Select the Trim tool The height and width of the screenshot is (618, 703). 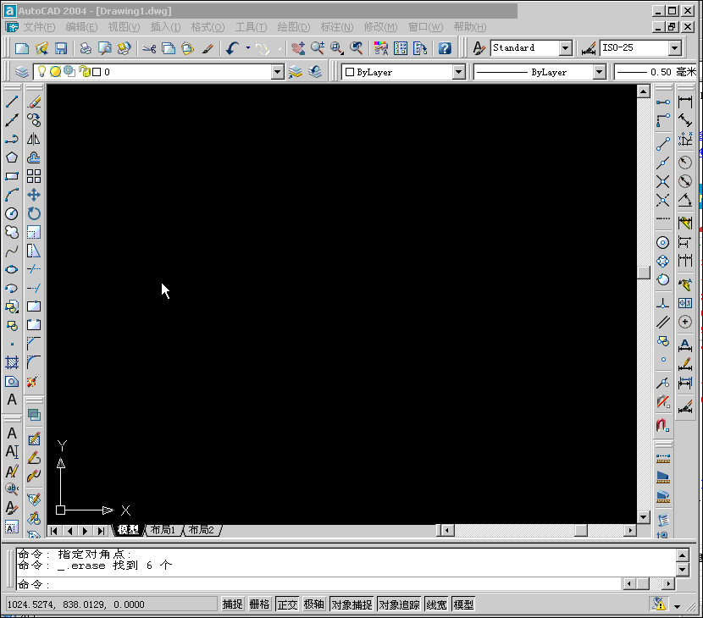(34, 269)
